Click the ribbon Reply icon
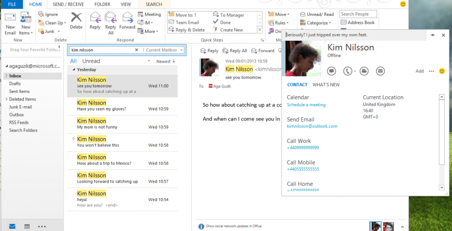 click(95, 18)
